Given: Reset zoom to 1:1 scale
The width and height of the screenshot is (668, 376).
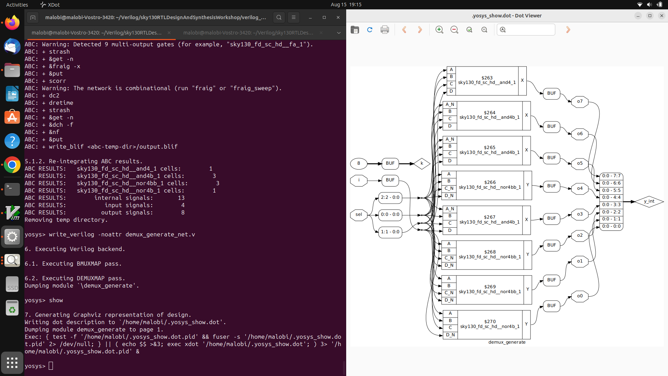Looking at the screenshot, I should pos(484,30).
